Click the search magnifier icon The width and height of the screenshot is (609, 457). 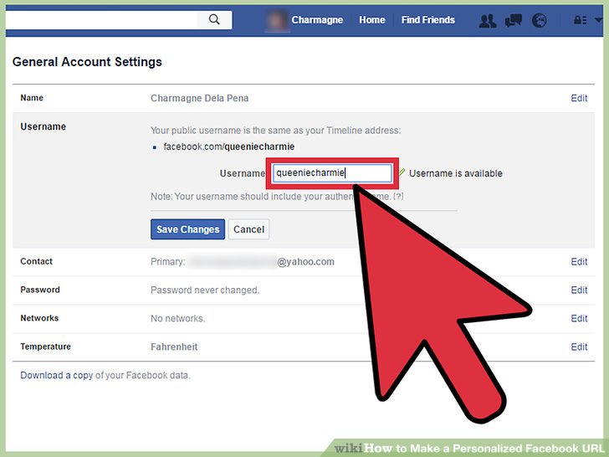[x=214, y=19]
